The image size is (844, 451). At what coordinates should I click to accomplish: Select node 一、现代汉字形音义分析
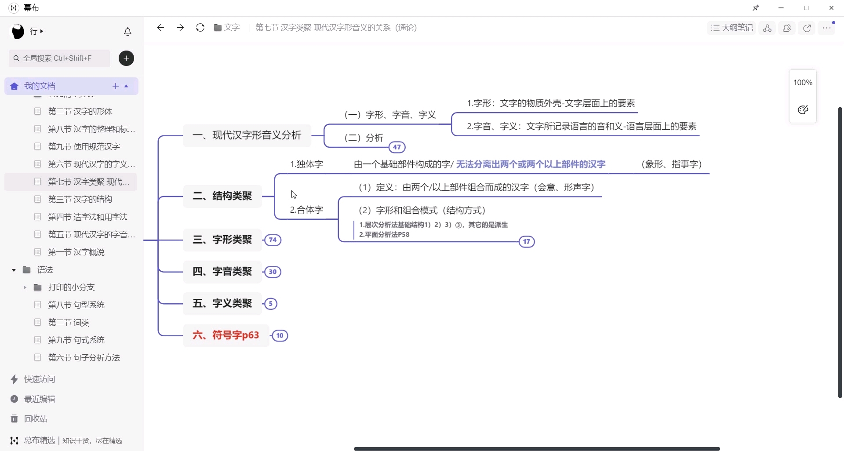pos(247,135)
